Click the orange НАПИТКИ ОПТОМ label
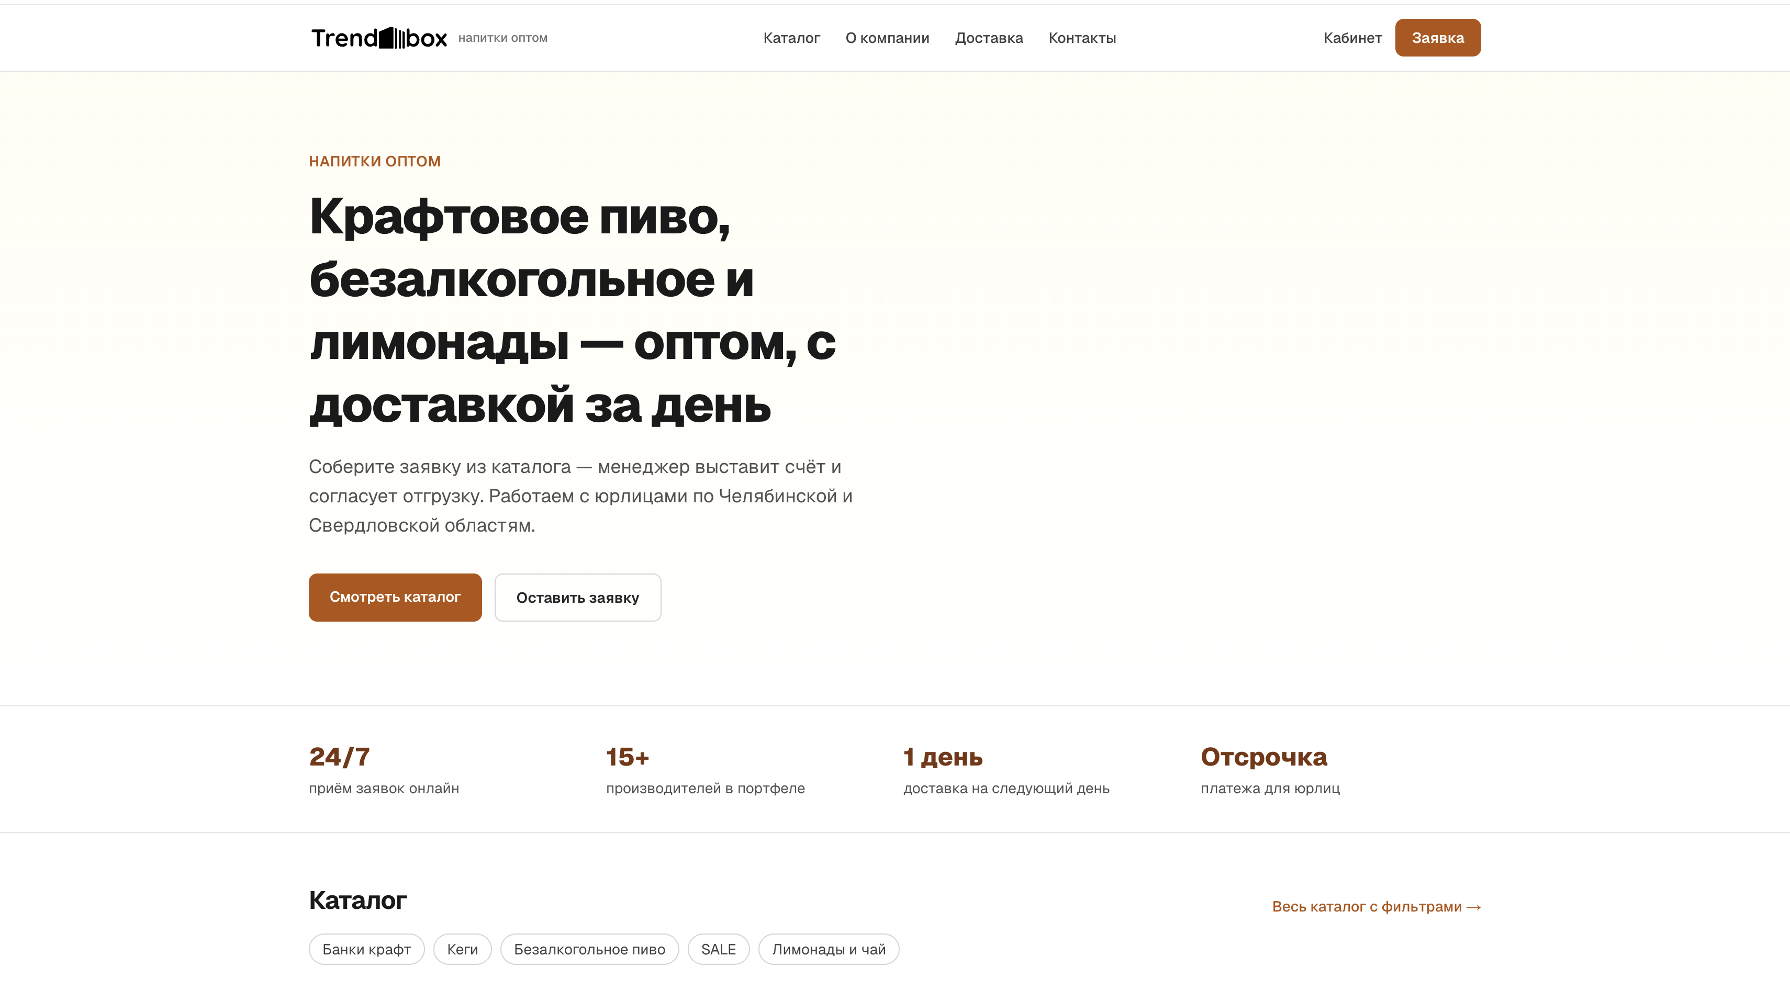 375,161
